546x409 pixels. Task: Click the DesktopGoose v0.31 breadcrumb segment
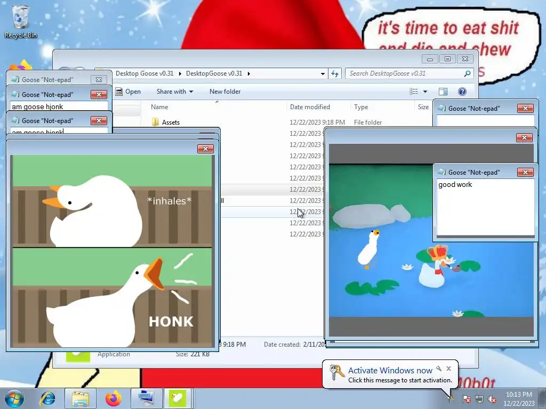tap(214, 73)
